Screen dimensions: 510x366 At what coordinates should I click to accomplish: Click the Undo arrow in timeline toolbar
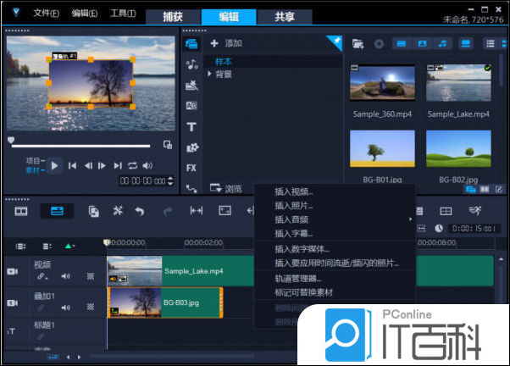[140, 210]
